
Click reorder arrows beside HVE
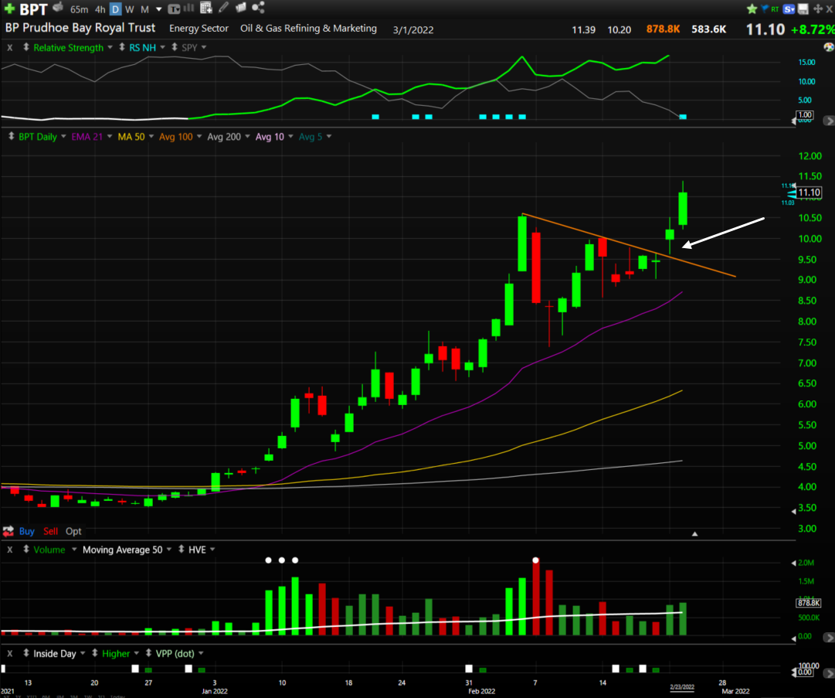pos(181,549)
